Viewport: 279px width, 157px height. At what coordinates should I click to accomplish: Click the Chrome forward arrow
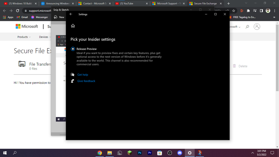(x=11, y=11)
